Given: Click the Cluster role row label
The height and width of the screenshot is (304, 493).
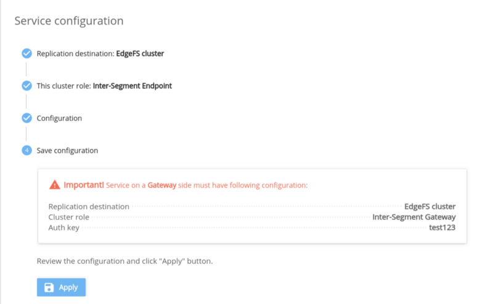Looking at the screenshot, I should (x=69, y=217).
